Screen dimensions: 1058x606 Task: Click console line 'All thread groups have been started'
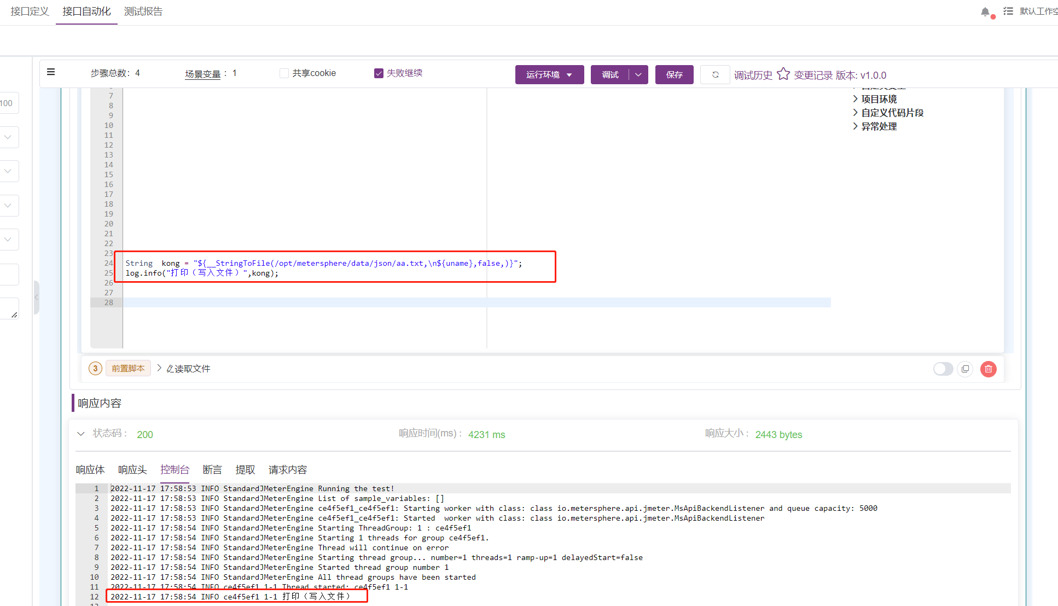click(x=293, y=577)
